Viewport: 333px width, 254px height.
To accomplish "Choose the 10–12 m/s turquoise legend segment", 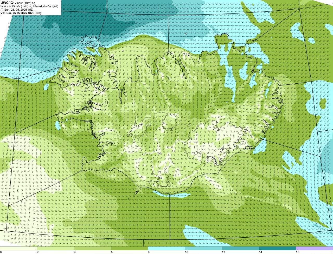I will pyautogui.click(x=203, y=249).
